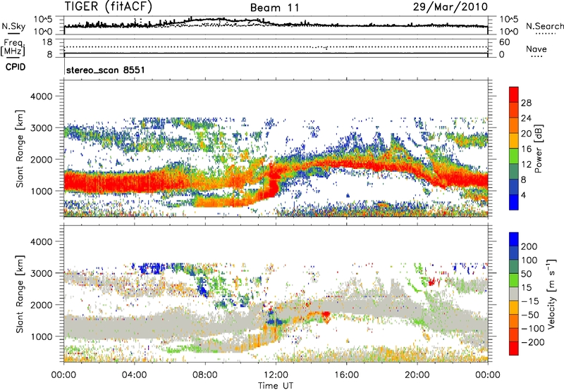Viewport: 564px width, 390px height.
Task: Click the '200' velocity colorbar value
Action: click(x=529, y=246)
